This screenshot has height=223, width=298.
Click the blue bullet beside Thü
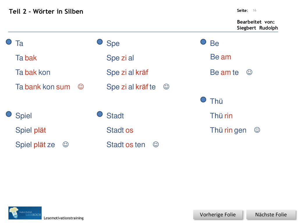click(203, 100)
